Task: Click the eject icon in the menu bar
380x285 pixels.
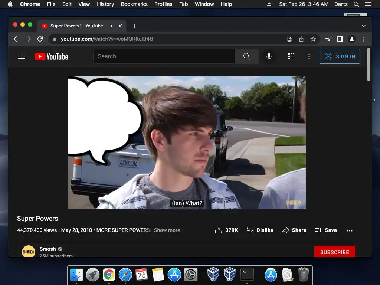Action: tap(269, 4)
